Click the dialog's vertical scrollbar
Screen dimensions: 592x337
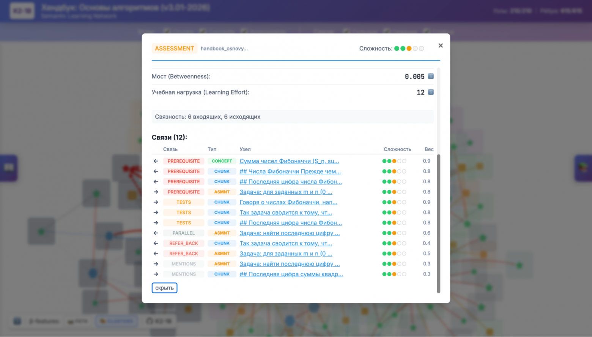[x=439, y=223]
